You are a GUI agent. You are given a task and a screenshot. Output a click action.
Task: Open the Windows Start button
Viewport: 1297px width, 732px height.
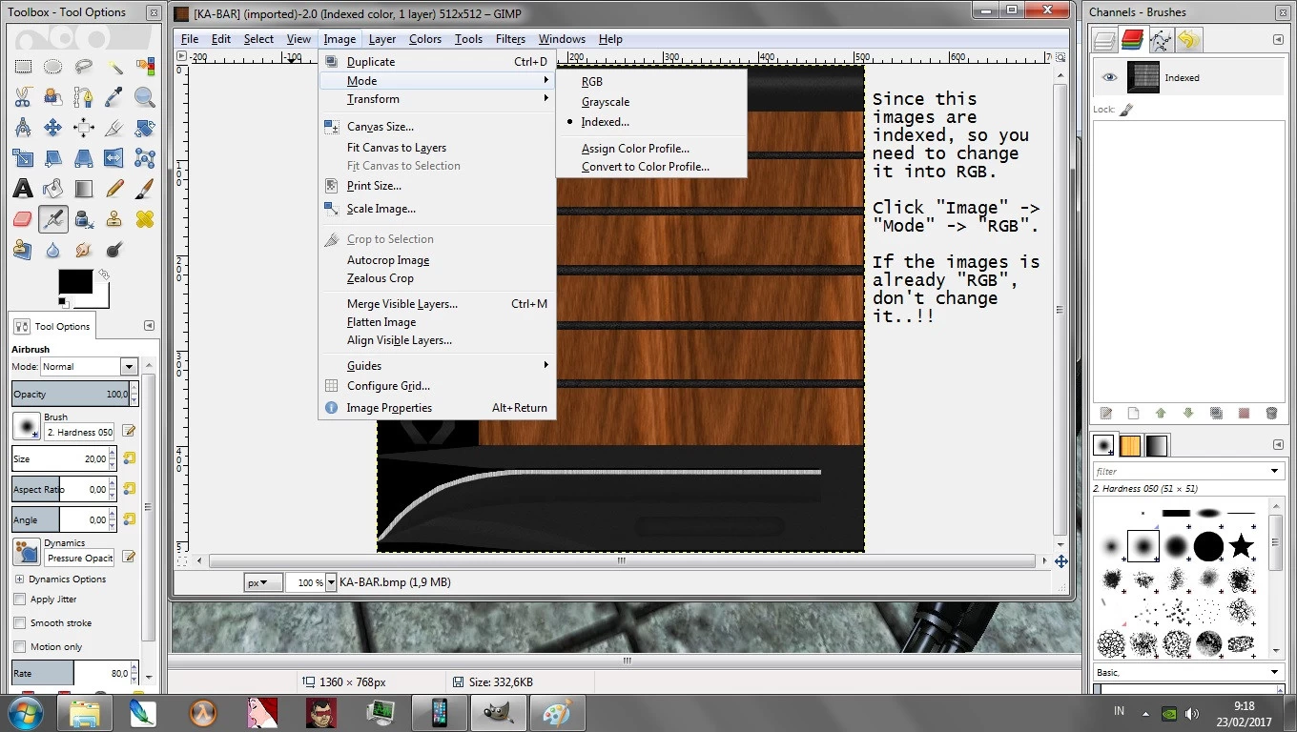coord(25,713)
